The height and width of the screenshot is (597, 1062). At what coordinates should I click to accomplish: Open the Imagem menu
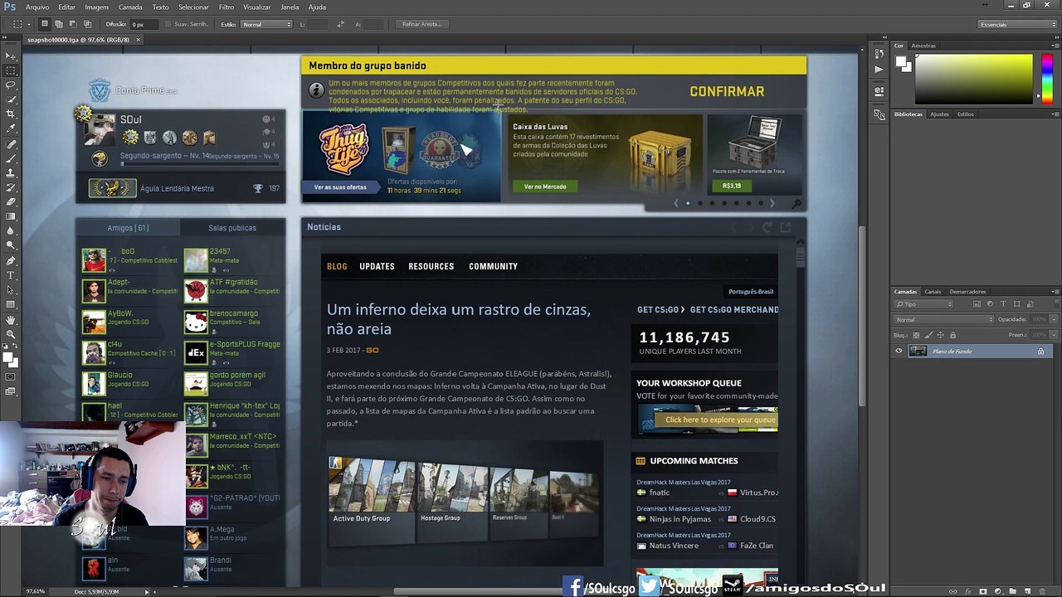pos(96,7)
